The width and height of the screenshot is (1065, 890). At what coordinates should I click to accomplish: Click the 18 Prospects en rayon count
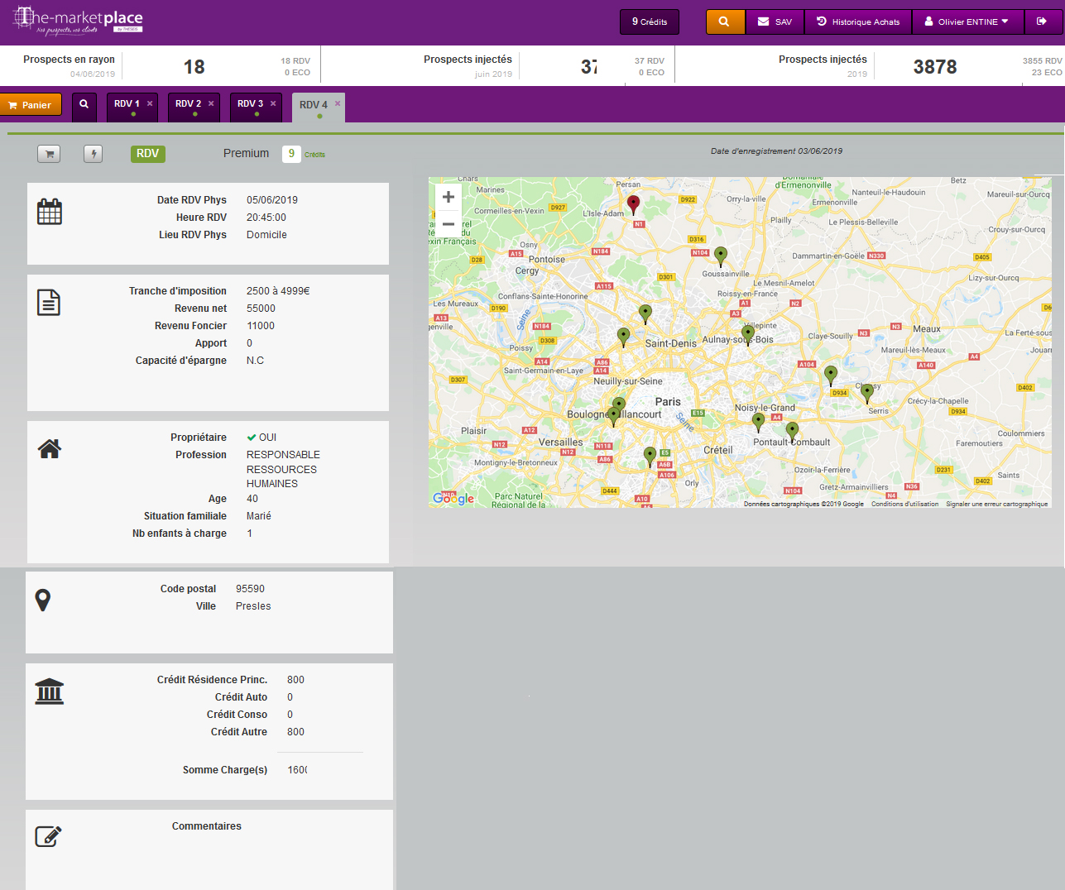tap(194, 67)
